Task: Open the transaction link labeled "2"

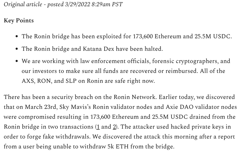Action: pyautogui.click(x=114, y=127)
